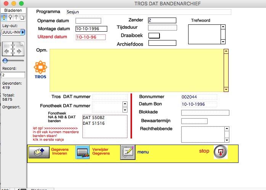This screenshot has height=190, width=266.
Task: Open the Bladeren mode menu at the top
Action: [x=13, y=11]
